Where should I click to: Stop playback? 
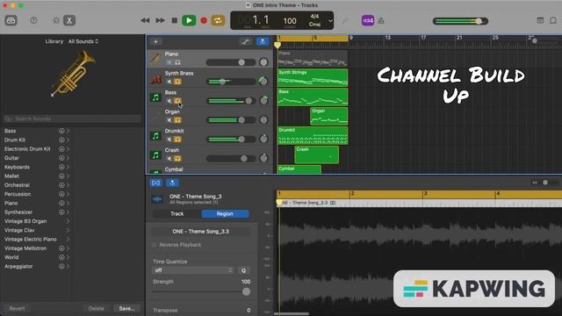175,20
